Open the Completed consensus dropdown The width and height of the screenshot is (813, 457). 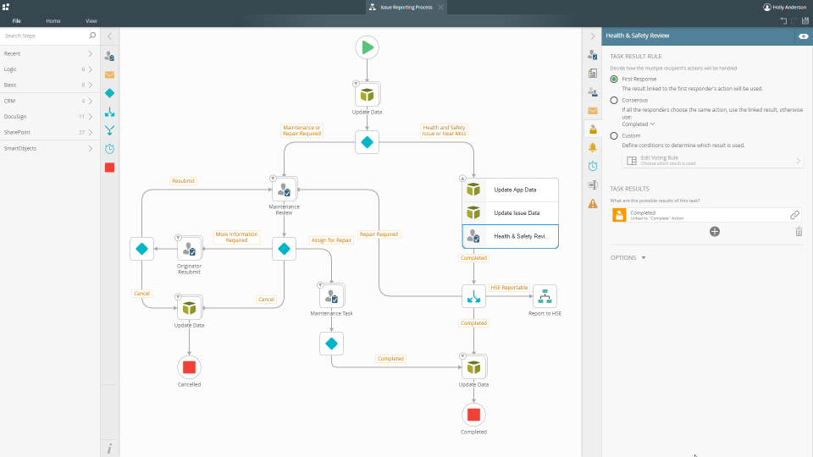point(639,124)
